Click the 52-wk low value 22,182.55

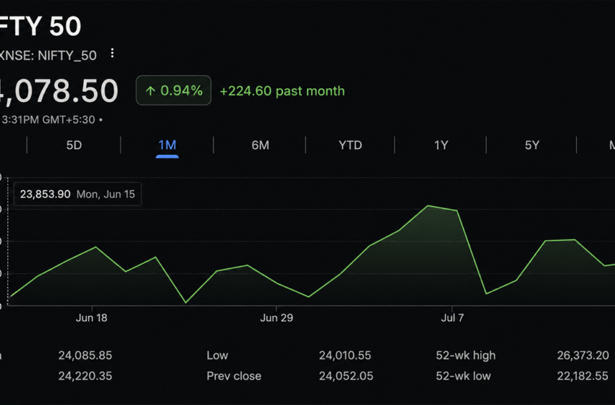[x=582, y=376]
